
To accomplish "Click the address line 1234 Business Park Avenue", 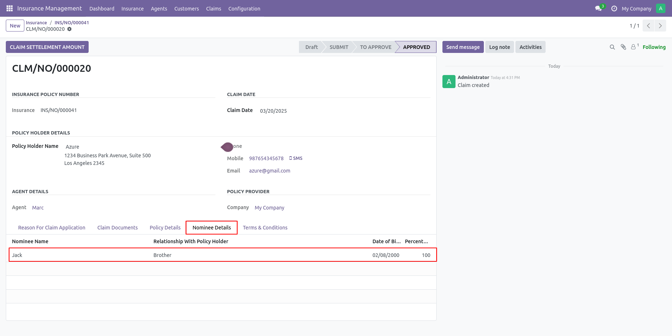I will point(108,155).
